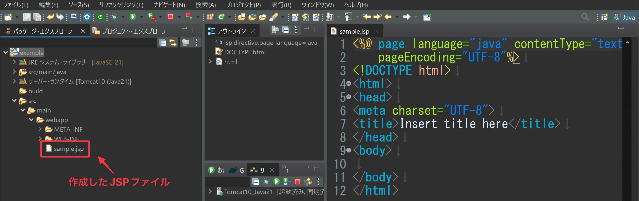Click the New Java Class icon
639x201 pixels.
(x=221, y=17)
